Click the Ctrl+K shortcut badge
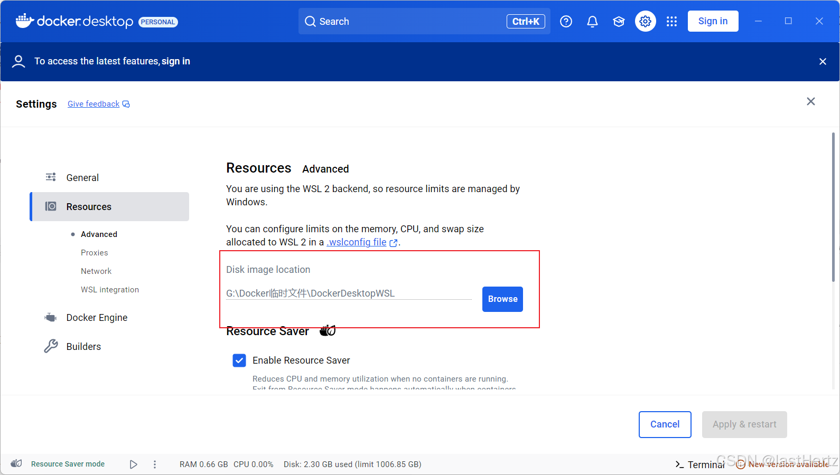The width and height of the screenshot is (840, 475). (x=526, y=21)
